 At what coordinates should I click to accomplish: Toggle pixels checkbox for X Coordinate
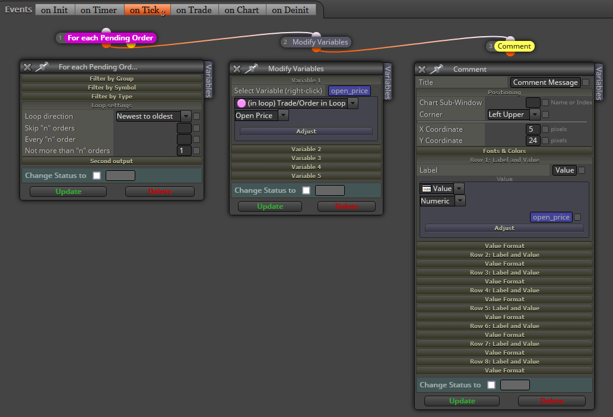[x=545, y=129]
